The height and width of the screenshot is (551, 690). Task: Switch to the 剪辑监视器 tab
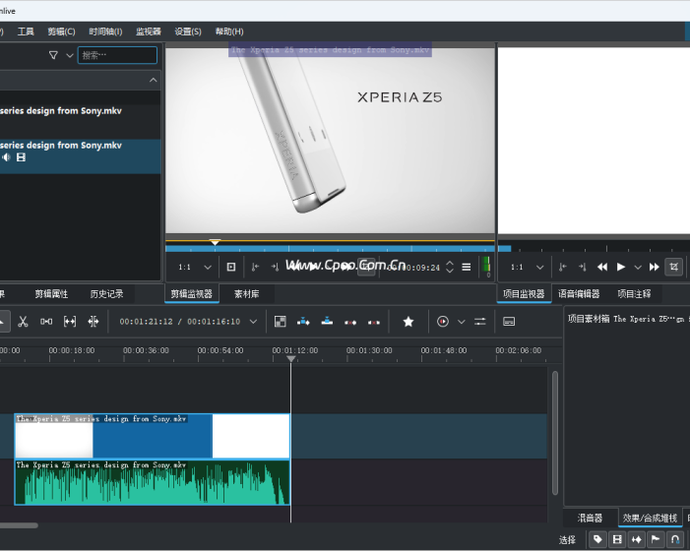pos(191,294)
